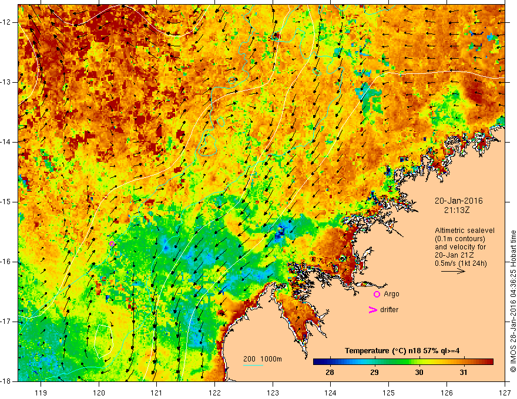Click the '0.5m/s (1kt 24h)' label
This screenshot has width=517, height=399.
[461, 263]
